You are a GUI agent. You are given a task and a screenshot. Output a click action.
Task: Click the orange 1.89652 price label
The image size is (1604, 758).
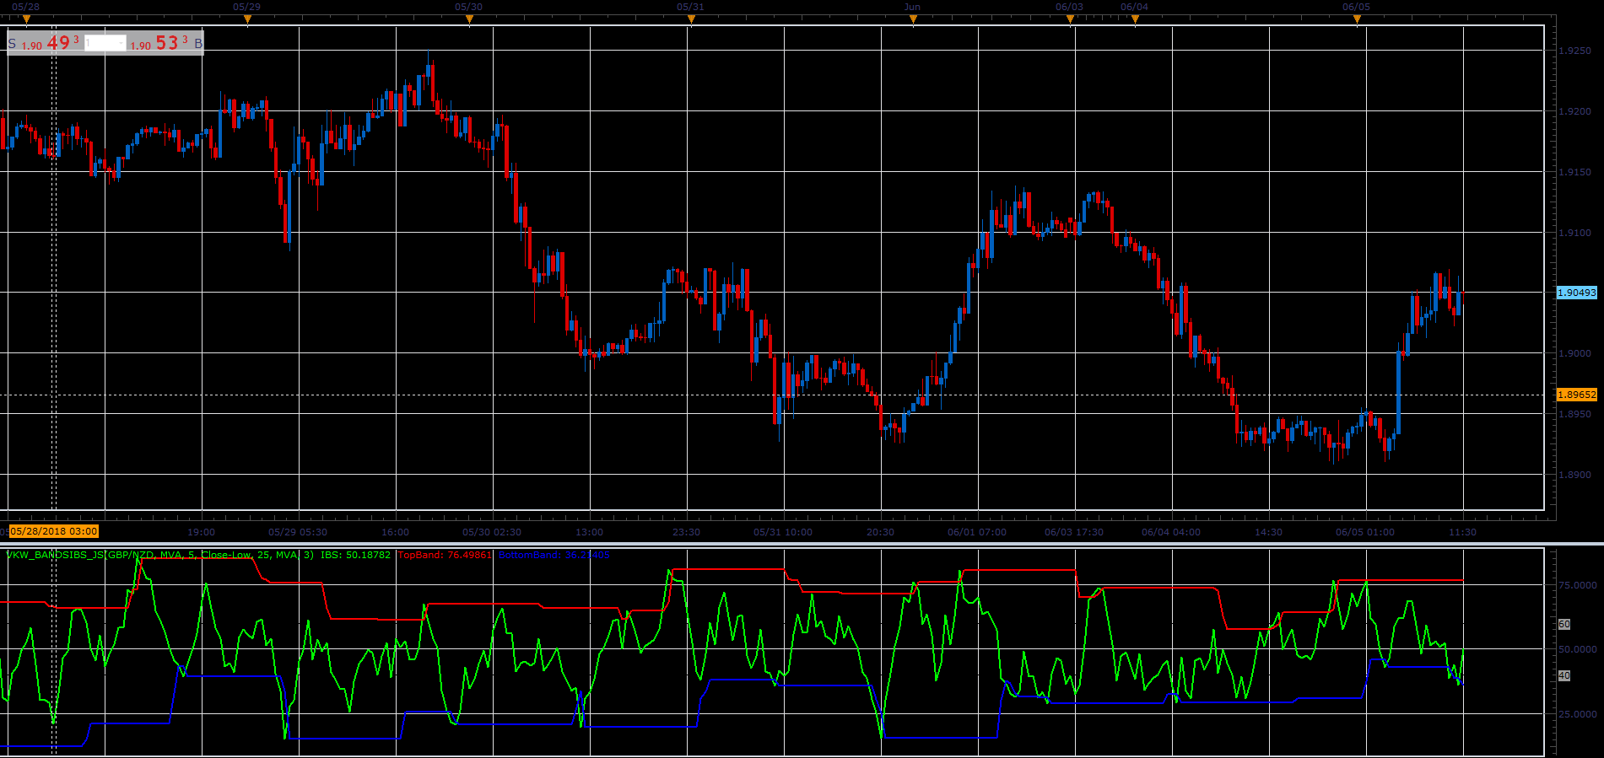click(1577, 395)
